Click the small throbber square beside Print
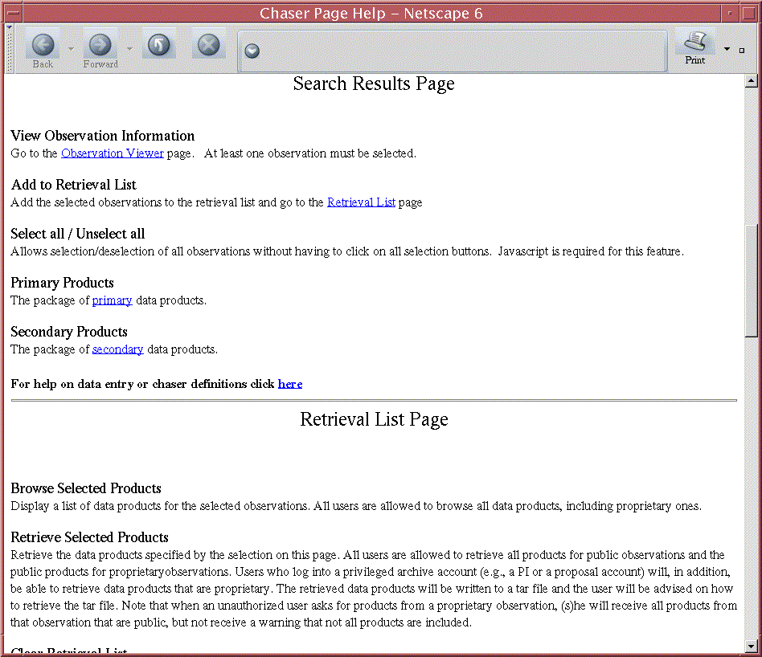 coord(741,50)
